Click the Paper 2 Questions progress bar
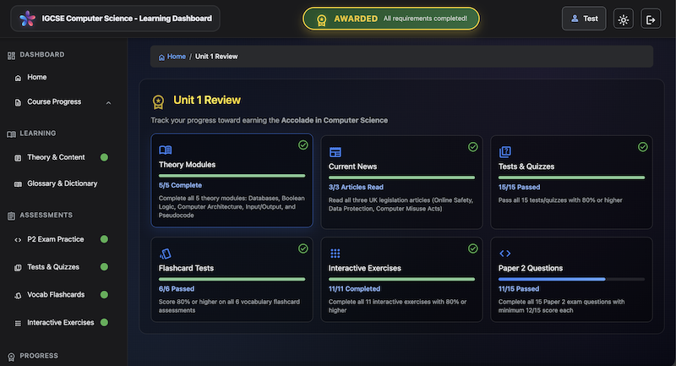676x366 pixels. click(571, 278)
